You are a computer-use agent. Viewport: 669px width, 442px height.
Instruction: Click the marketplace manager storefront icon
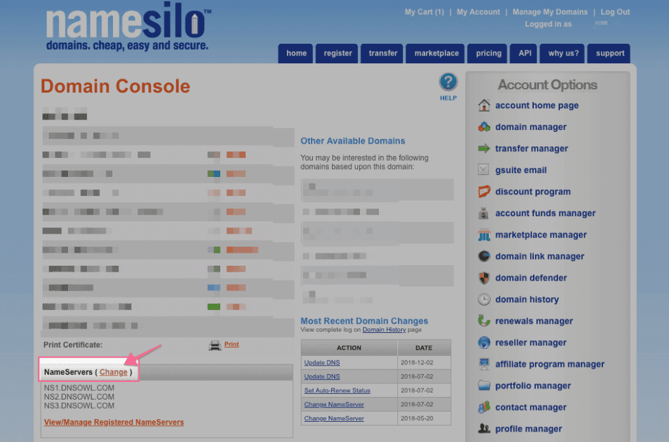(x=484, y=235)
